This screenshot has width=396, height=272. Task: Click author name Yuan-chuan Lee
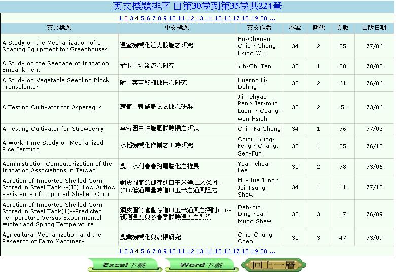click(255, 167)
